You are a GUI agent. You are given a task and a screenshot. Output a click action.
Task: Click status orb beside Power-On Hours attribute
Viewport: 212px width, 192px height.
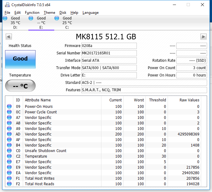click(x=9, y=107)
